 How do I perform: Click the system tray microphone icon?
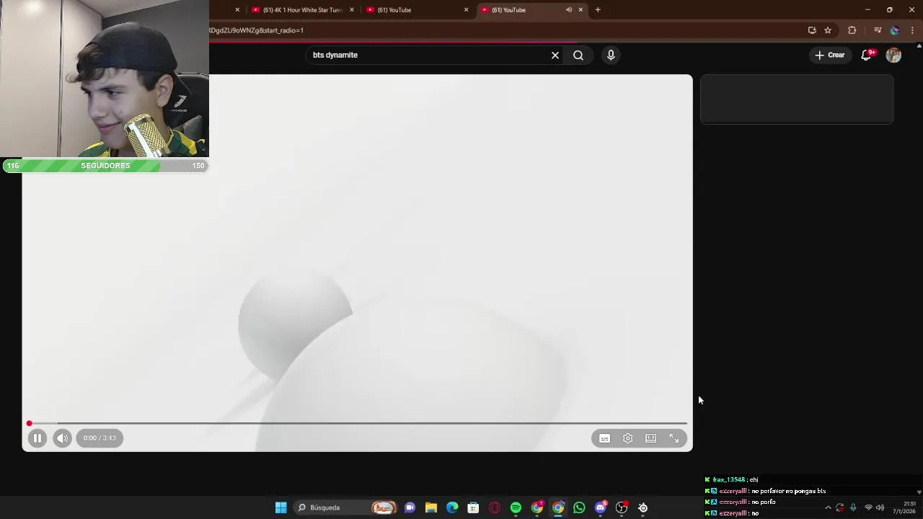(853, 507)
